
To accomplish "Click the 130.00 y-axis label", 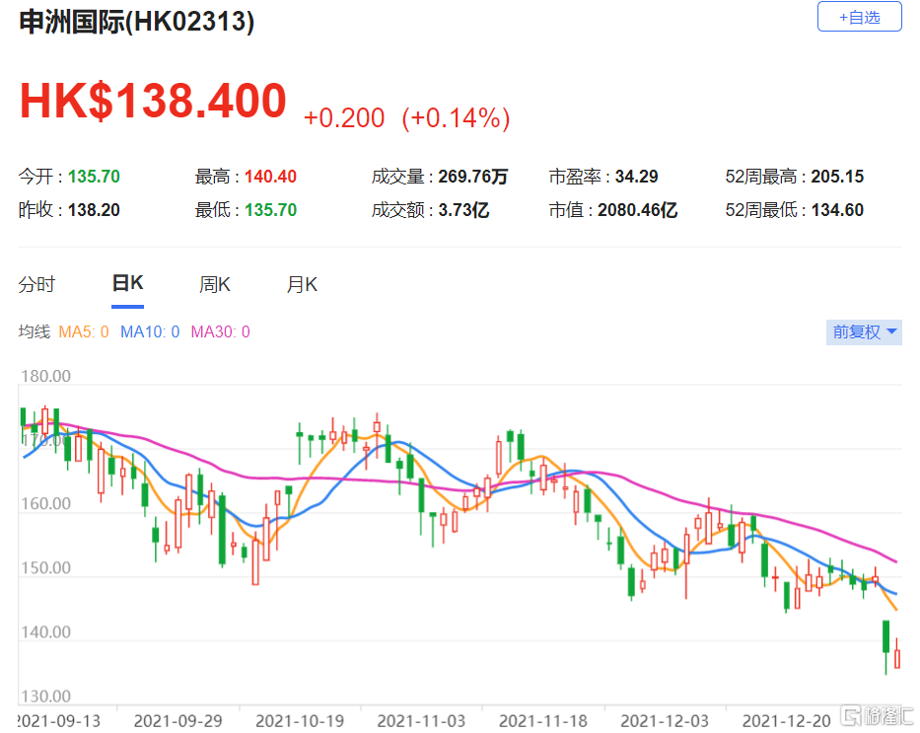I will (45, 696).
